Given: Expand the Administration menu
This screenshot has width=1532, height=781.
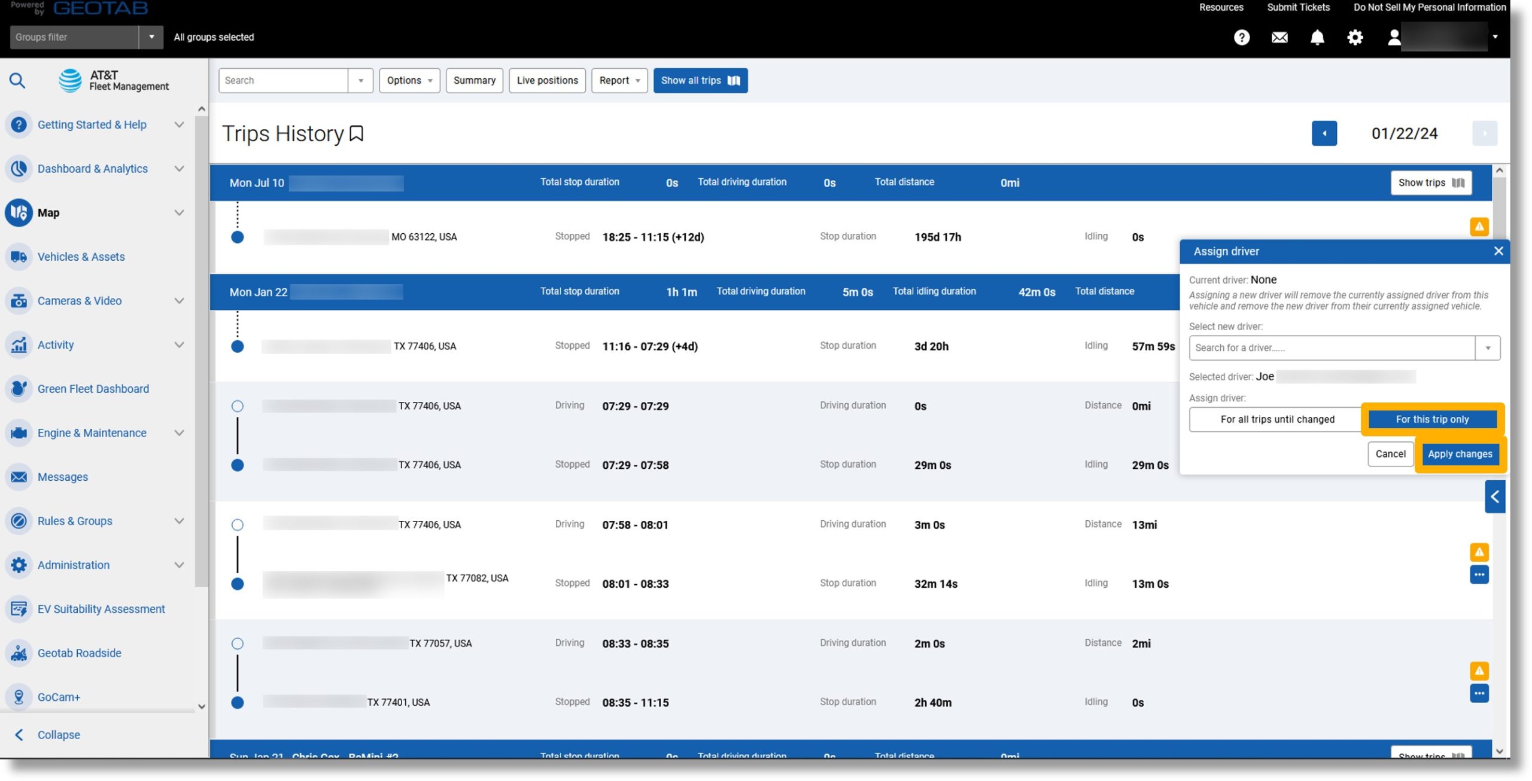Looking at the screenshot, I should click(x=179, y=565).
